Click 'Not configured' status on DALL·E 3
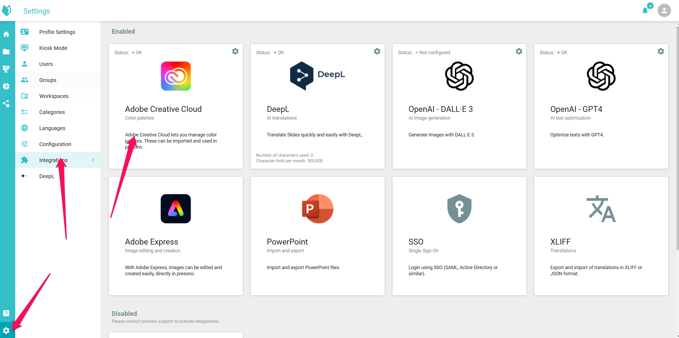 [x=435, y=53]
